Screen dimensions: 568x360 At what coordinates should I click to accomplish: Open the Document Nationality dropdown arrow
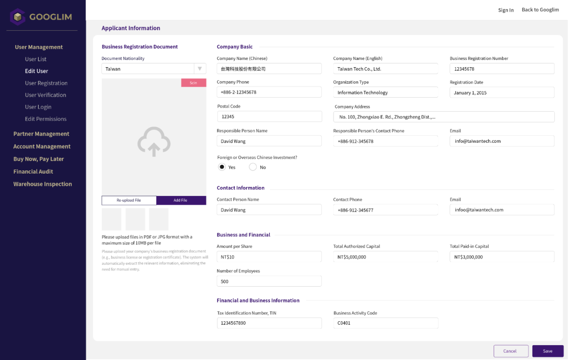[200, 69]
